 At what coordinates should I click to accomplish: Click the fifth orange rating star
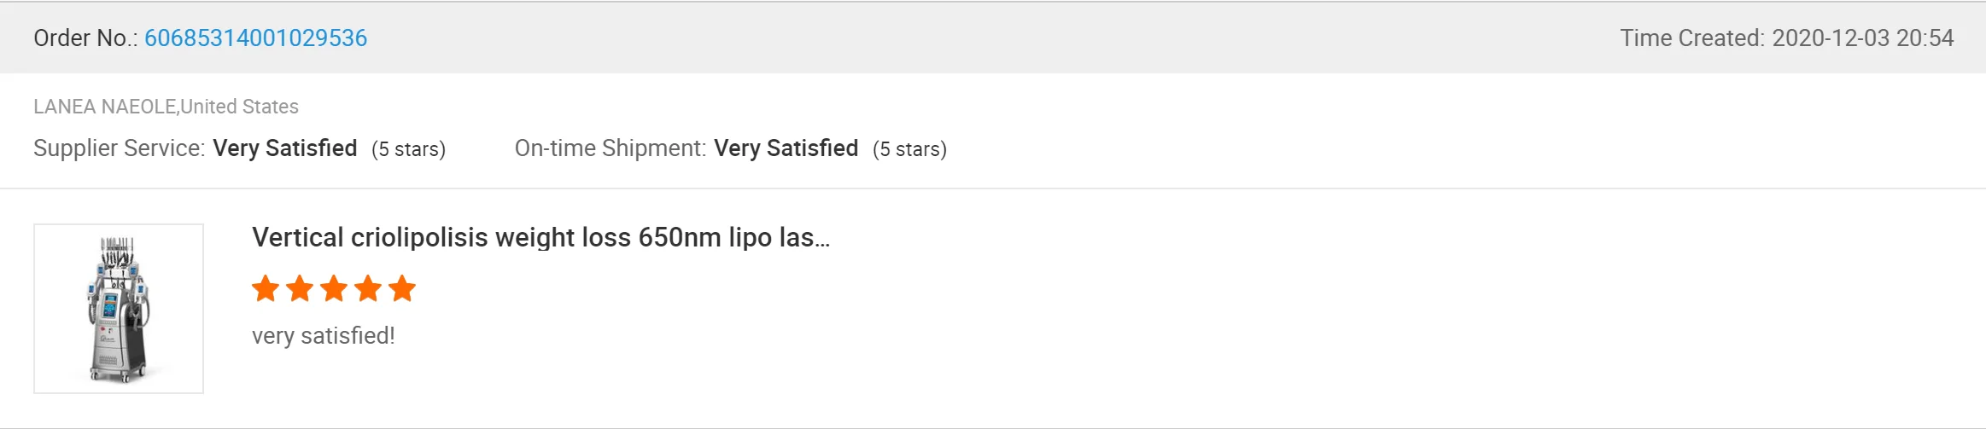click(402, 289)
